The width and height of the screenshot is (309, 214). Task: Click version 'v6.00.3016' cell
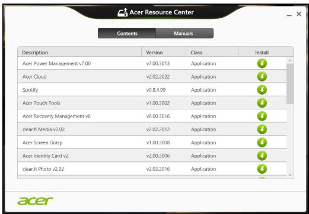[x=158, y=116]
